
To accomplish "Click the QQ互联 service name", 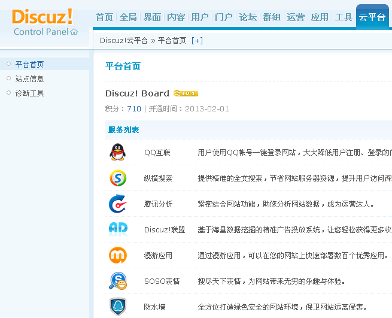I will [x=157, y=152].
